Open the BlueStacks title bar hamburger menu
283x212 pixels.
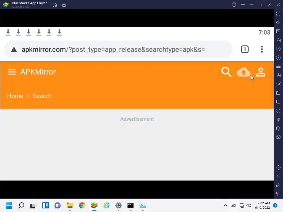pyautogui.click(x=243, y=5)
